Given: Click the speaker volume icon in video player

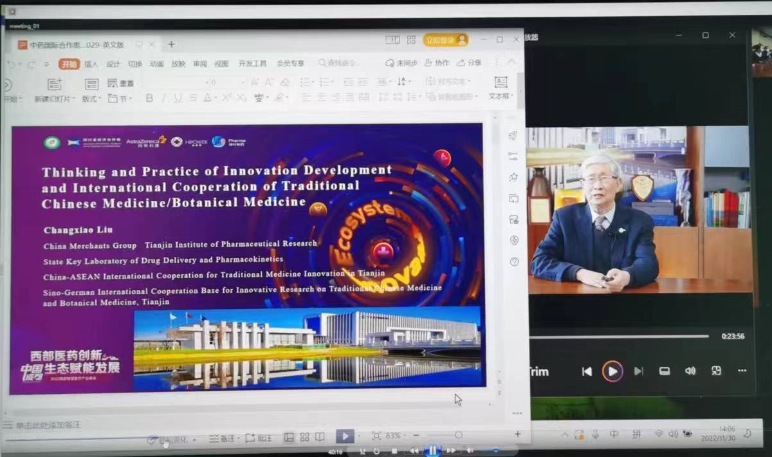Looking at the screenshot, I should point(690,371).
